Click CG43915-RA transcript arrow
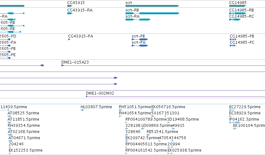Viewport: 265px width, 155px height. [x=70, y=13]
